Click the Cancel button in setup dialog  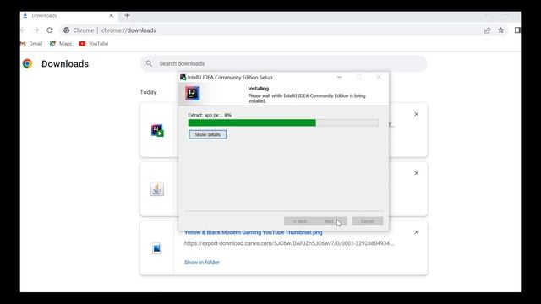[x=368, y=221]
